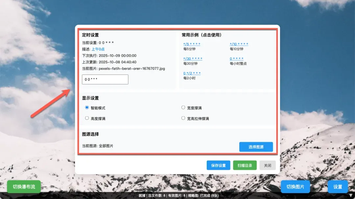Select the 智能模式 radio button
Image resolution: width=355 pixels, height=199 pixels.
pos(87,108)
